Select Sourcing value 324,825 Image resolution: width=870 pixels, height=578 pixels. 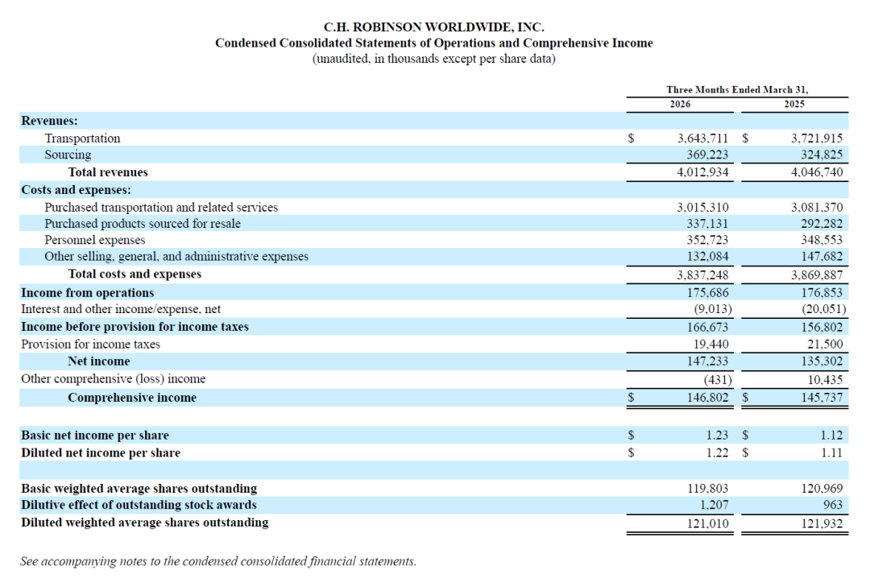(822, 155)
